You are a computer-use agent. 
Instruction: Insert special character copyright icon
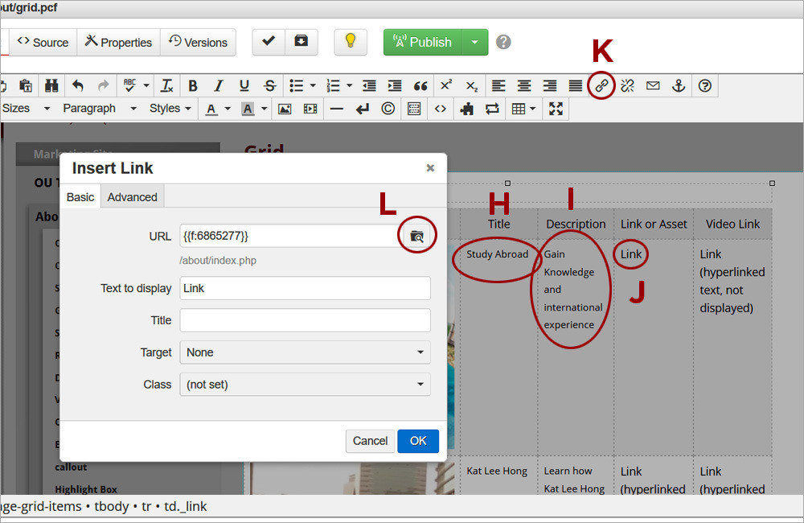click(x=388, y=109)
